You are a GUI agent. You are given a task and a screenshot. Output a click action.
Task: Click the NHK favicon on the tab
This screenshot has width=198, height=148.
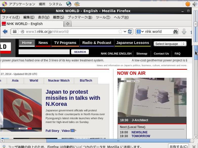click(x=4, y=24)
